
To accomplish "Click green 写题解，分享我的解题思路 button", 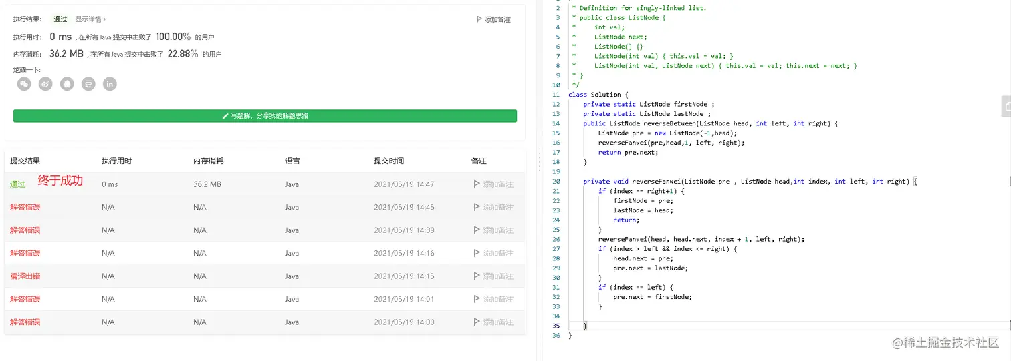I will 265,116.
